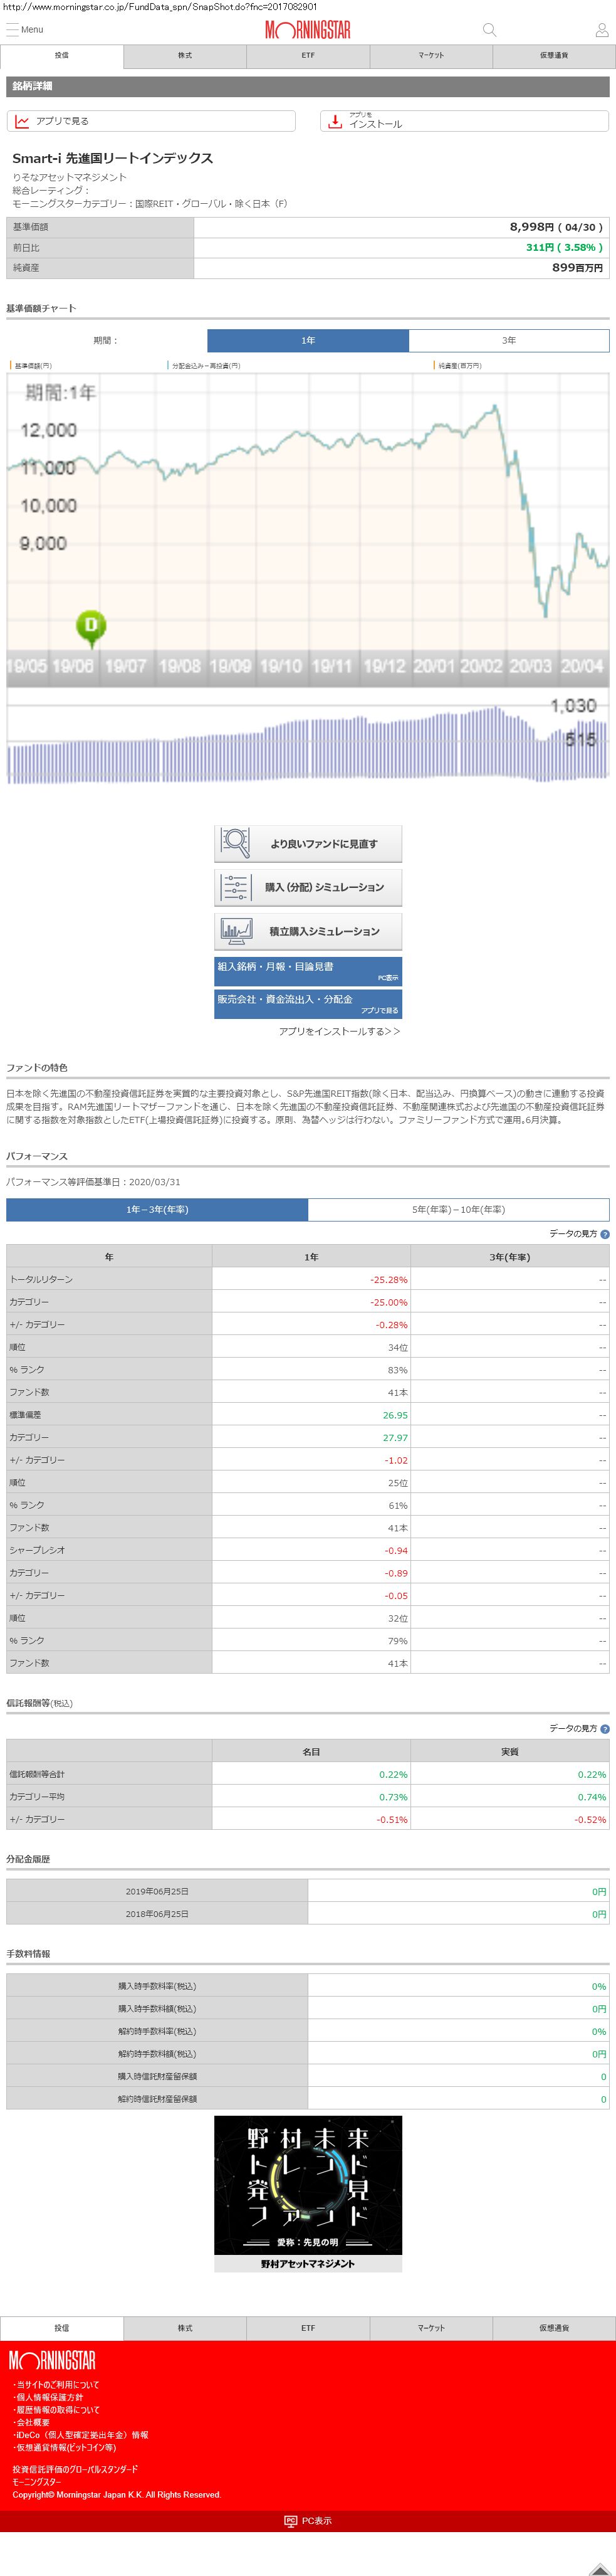The image size is (616, 2576).
Task: Open the 株式 tab at top
Action: coord(185,56)
